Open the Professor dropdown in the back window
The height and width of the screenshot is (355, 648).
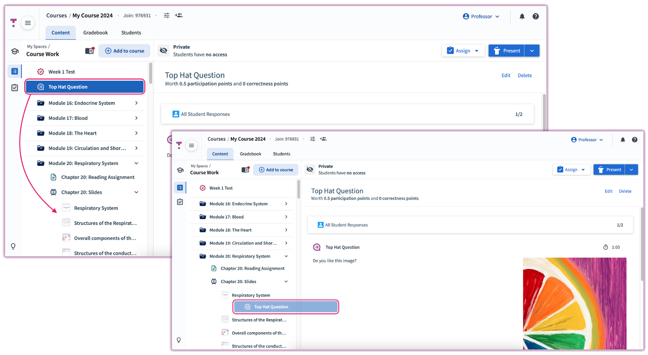point(481,16)
